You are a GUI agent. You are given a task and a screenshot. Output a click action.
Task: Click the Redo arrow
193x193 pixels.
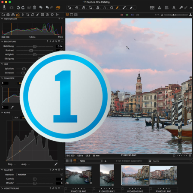(x=51, y=7)
